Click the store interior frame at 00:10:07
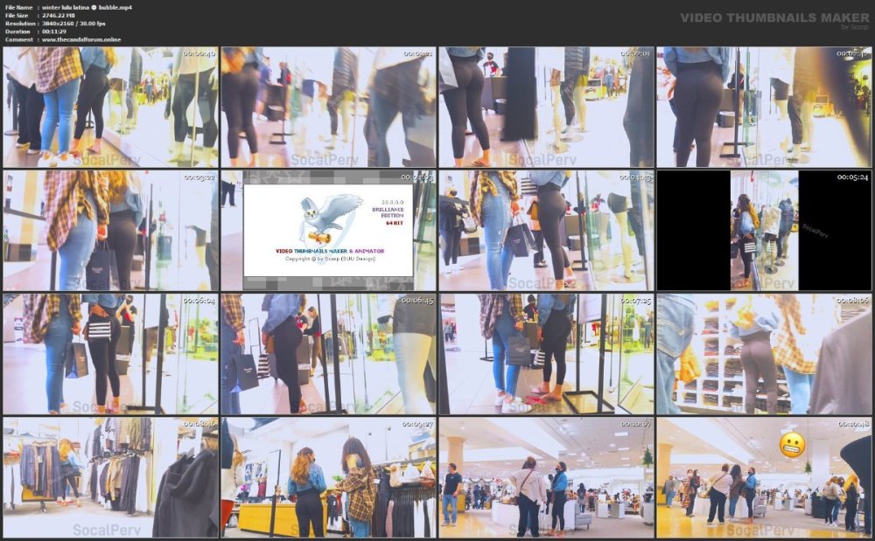This screenshot has height=541, width=875. tap(546, 478)
